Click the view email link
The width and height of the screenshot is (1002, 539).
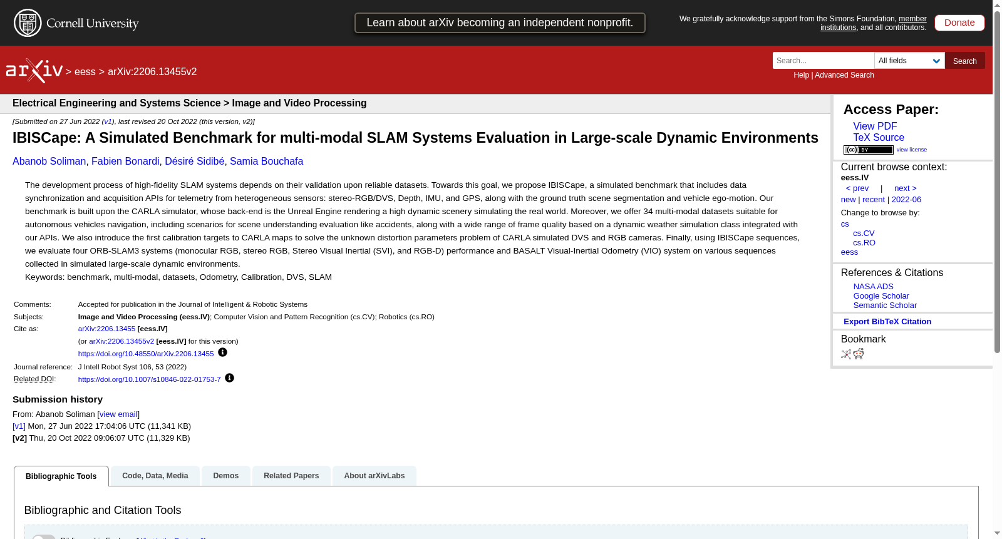coord(118,414)
